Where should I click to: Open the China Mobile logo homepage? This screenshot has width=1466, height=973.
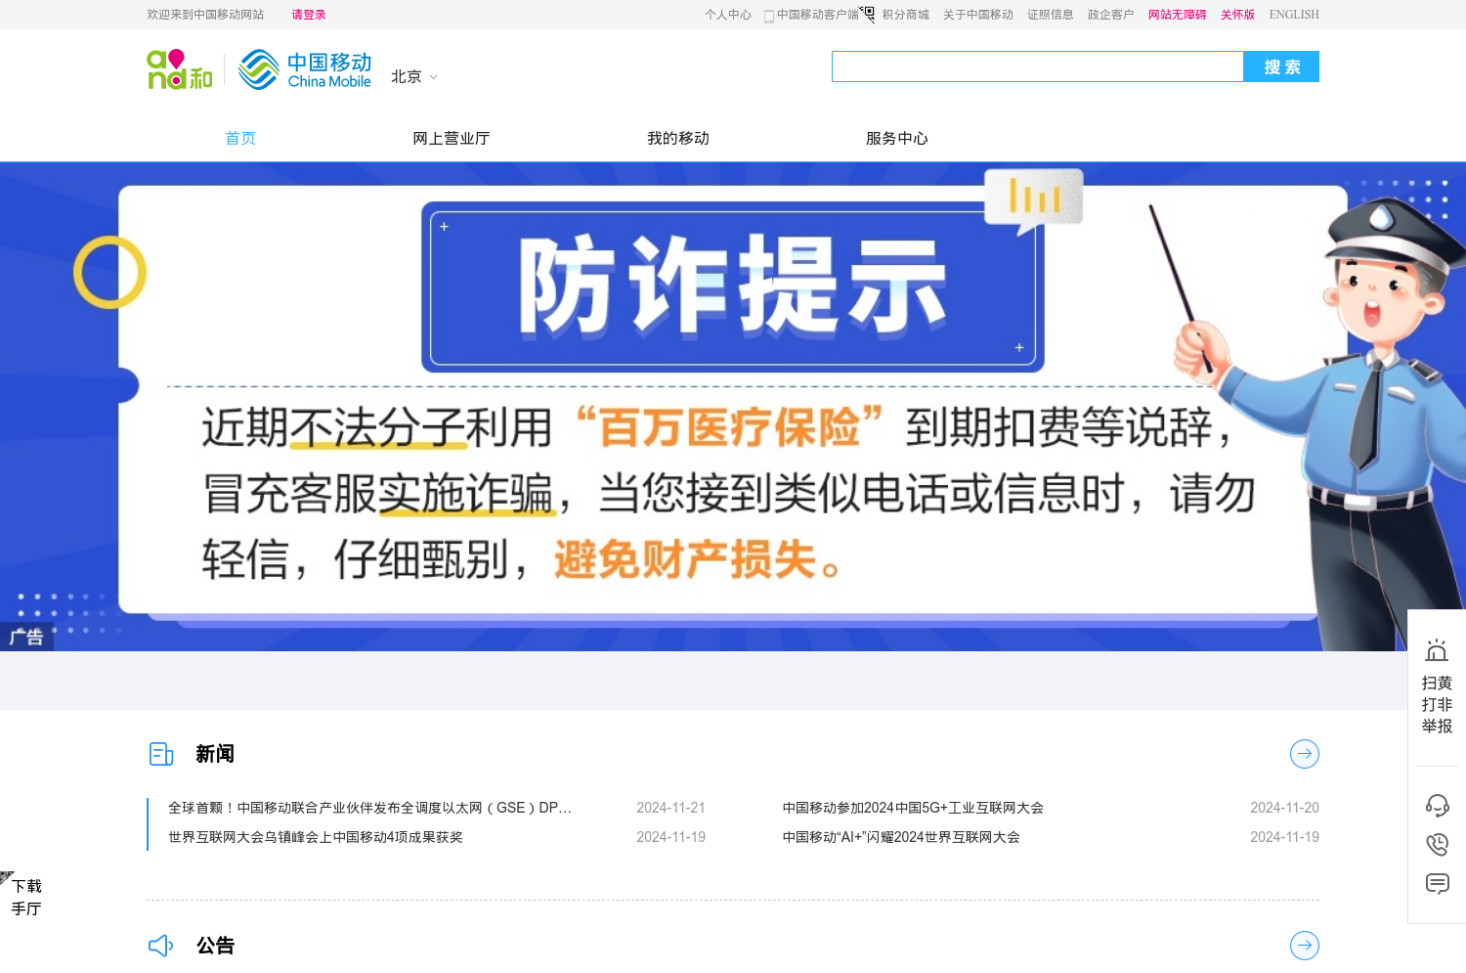[x=305, y=69]
